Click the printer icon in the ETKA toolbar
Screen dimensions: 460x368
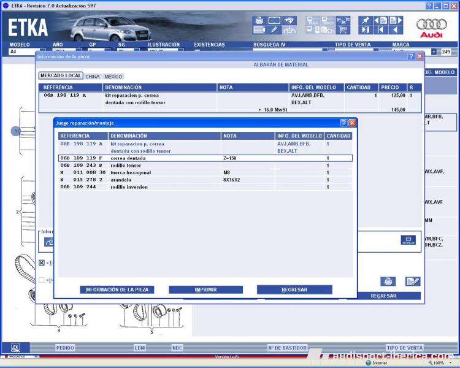tap(259, 20)
